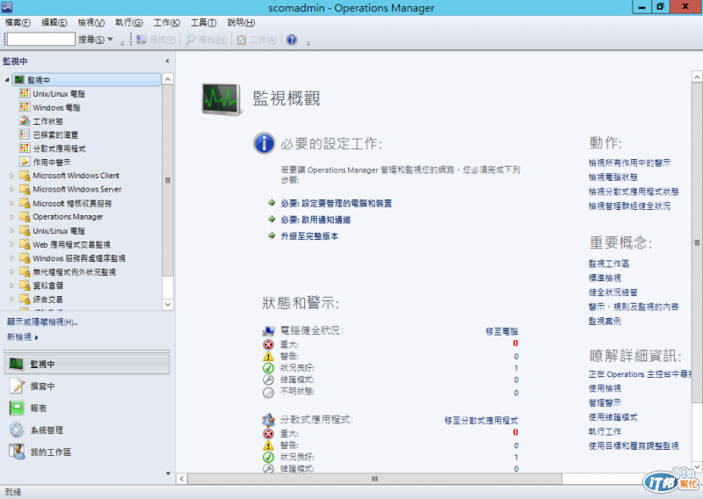Click the 撰寫中 authoring pencil icon
Viewport: 703px width, 499px height.
point(17,386)
